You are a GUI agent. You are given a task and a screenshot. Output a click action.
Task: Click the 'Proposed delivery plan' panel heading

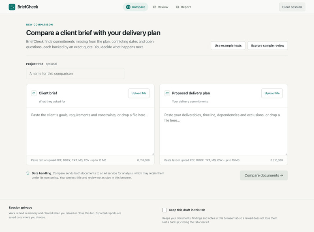tap(191, 93)
